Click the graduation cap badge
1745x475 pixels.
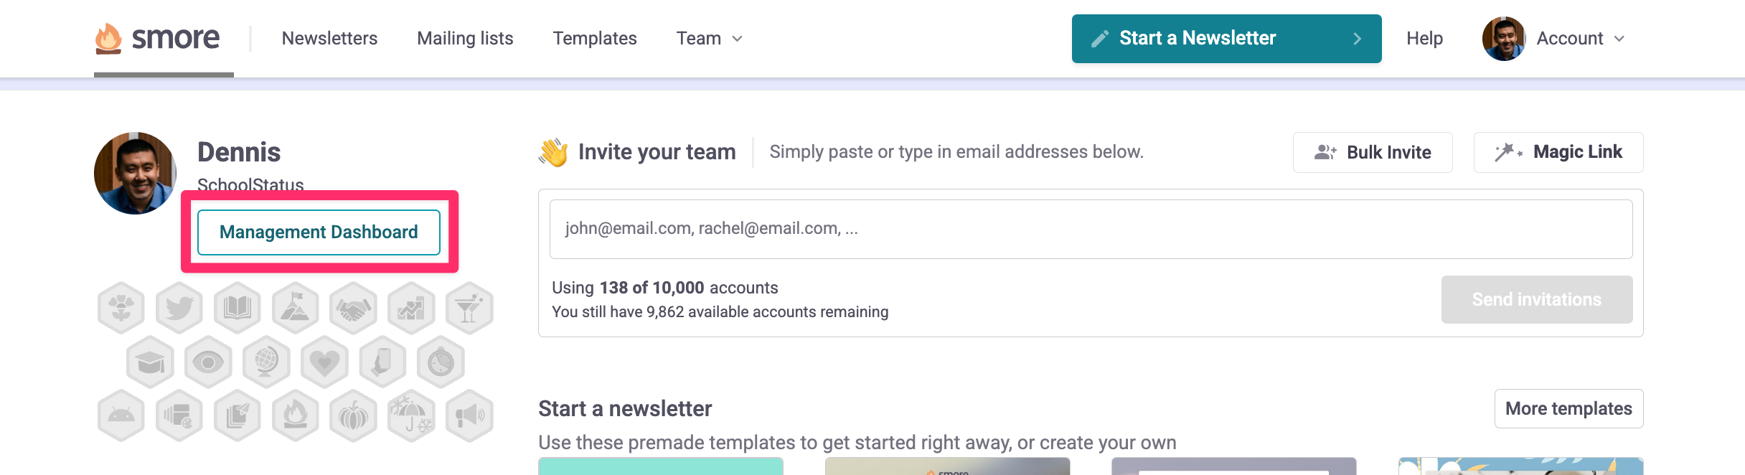pos(151,362)
